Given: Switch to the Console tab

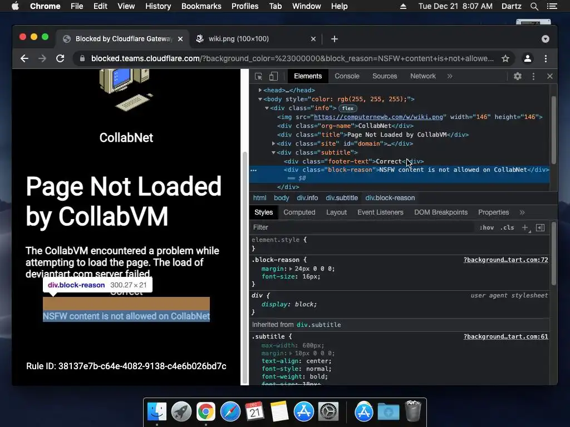Looking at the screenshot, I should pos(347,76).
